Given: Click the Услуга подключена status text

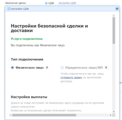Looking at the screenshot, I should click(27, 39).
